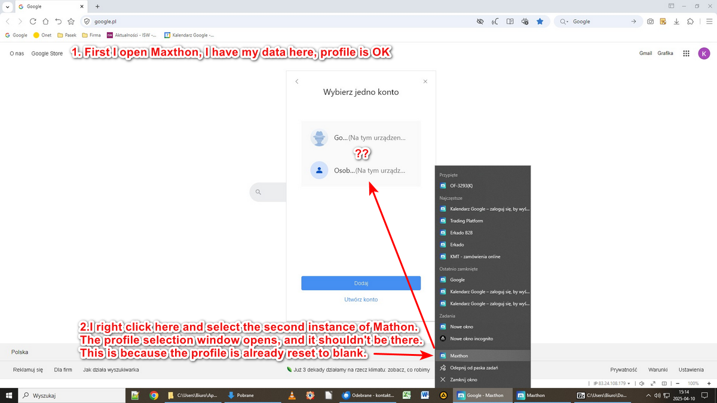Expand the search engine dropdown by Google search box
The image size is (717, 403).
(565, 21)
